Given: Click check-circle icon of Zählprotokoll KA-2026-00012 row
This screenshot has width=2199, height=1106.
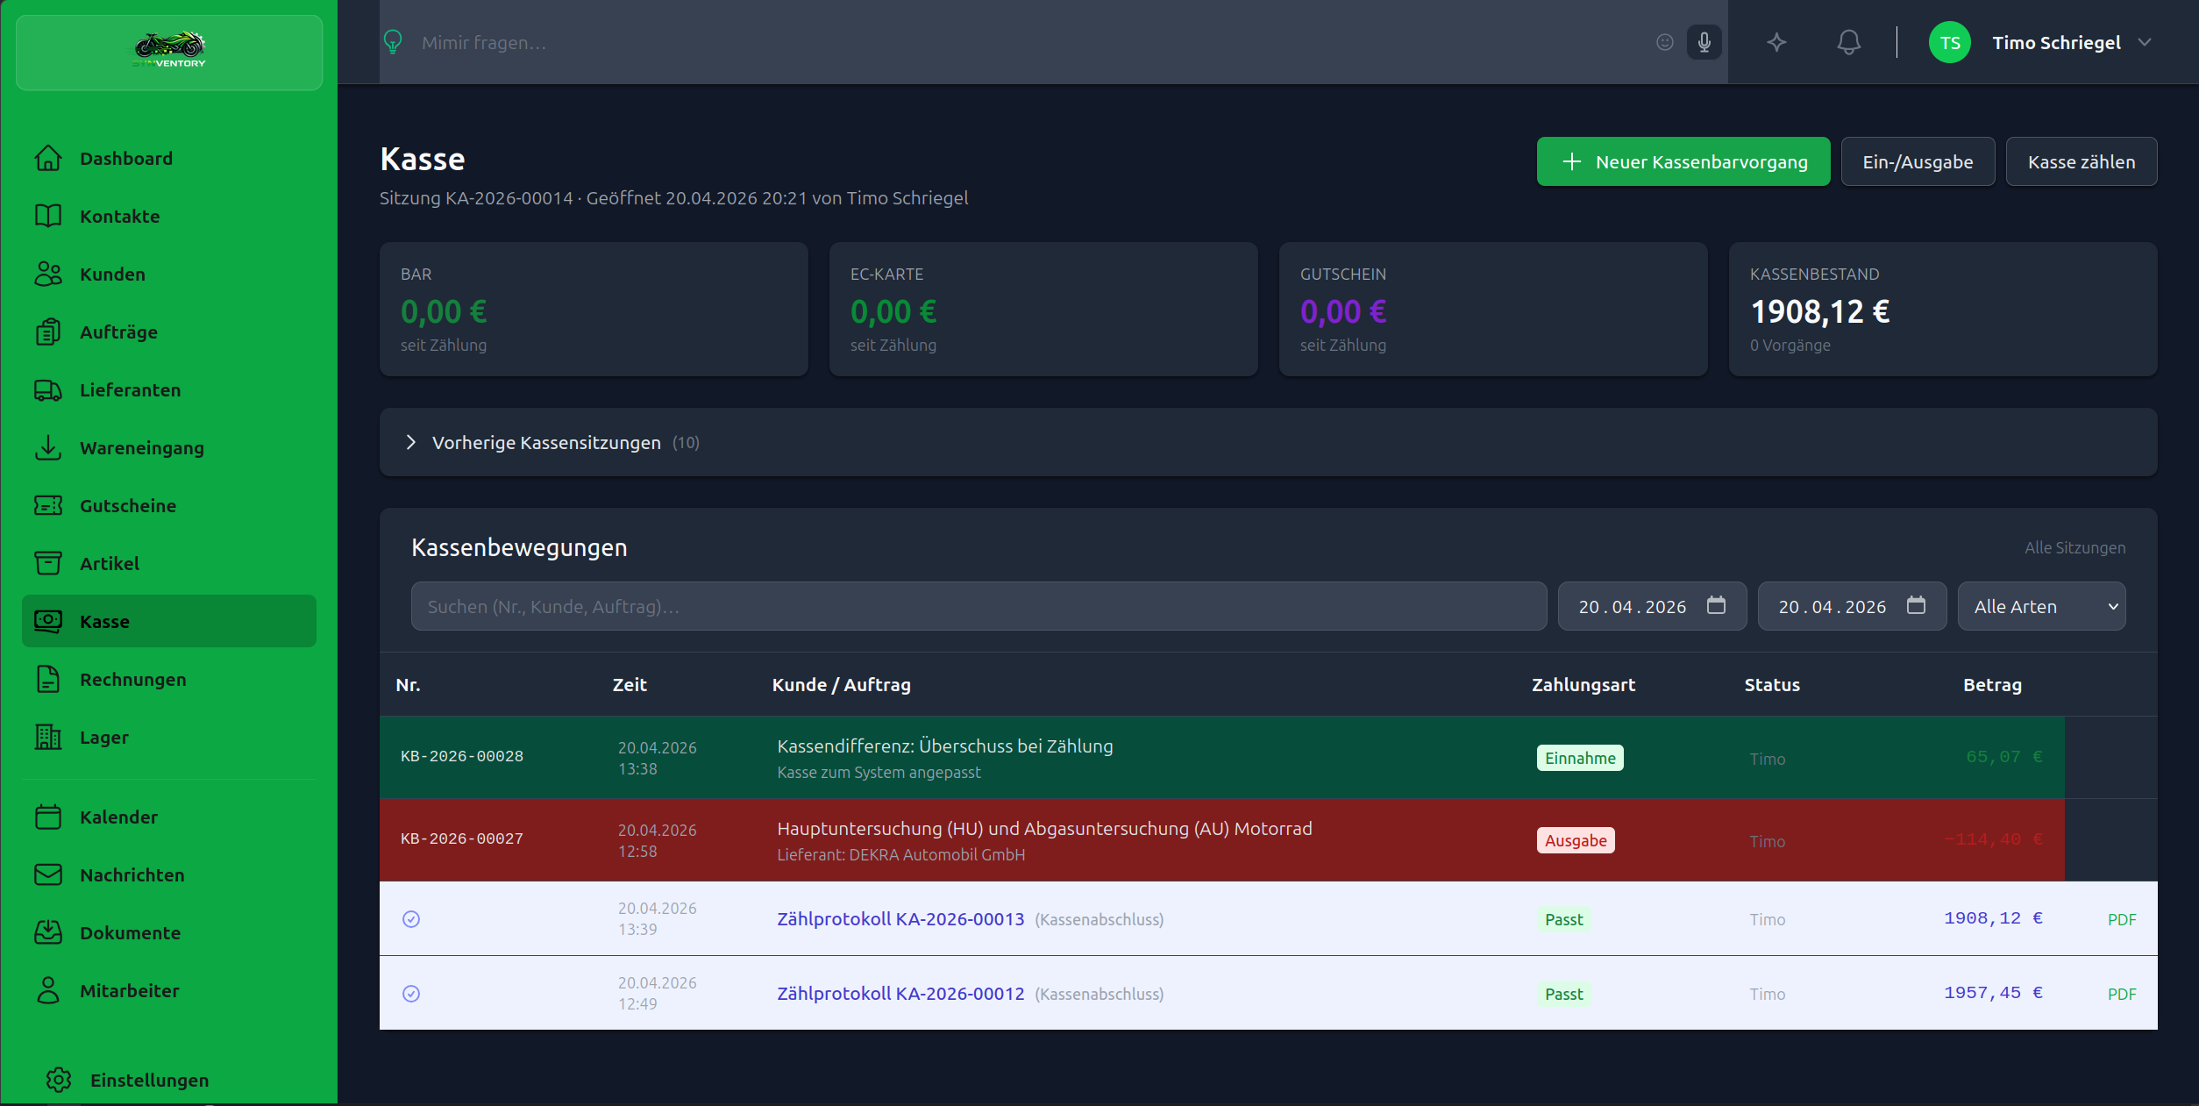Looking at the screenshot, I should (x=411, y=994).
